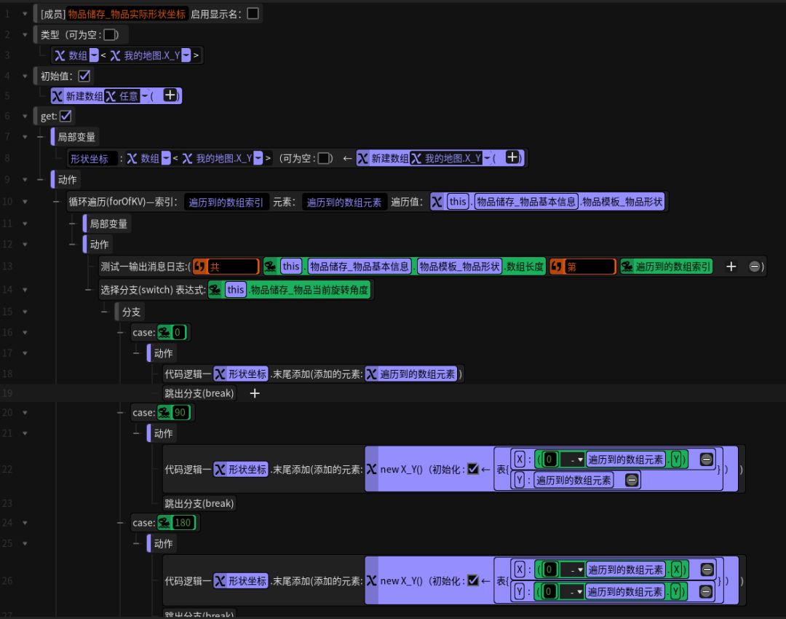
Task: Click X icon before new X_Y() case 180
Action: click(371, 580)
